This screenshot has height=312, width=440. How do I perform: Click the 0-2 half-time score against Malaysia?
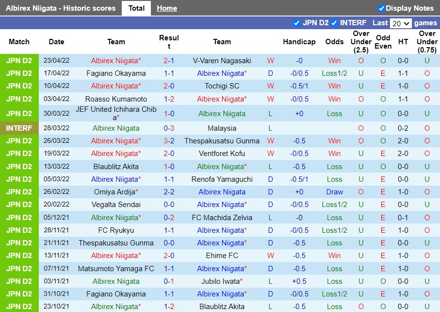403,128
